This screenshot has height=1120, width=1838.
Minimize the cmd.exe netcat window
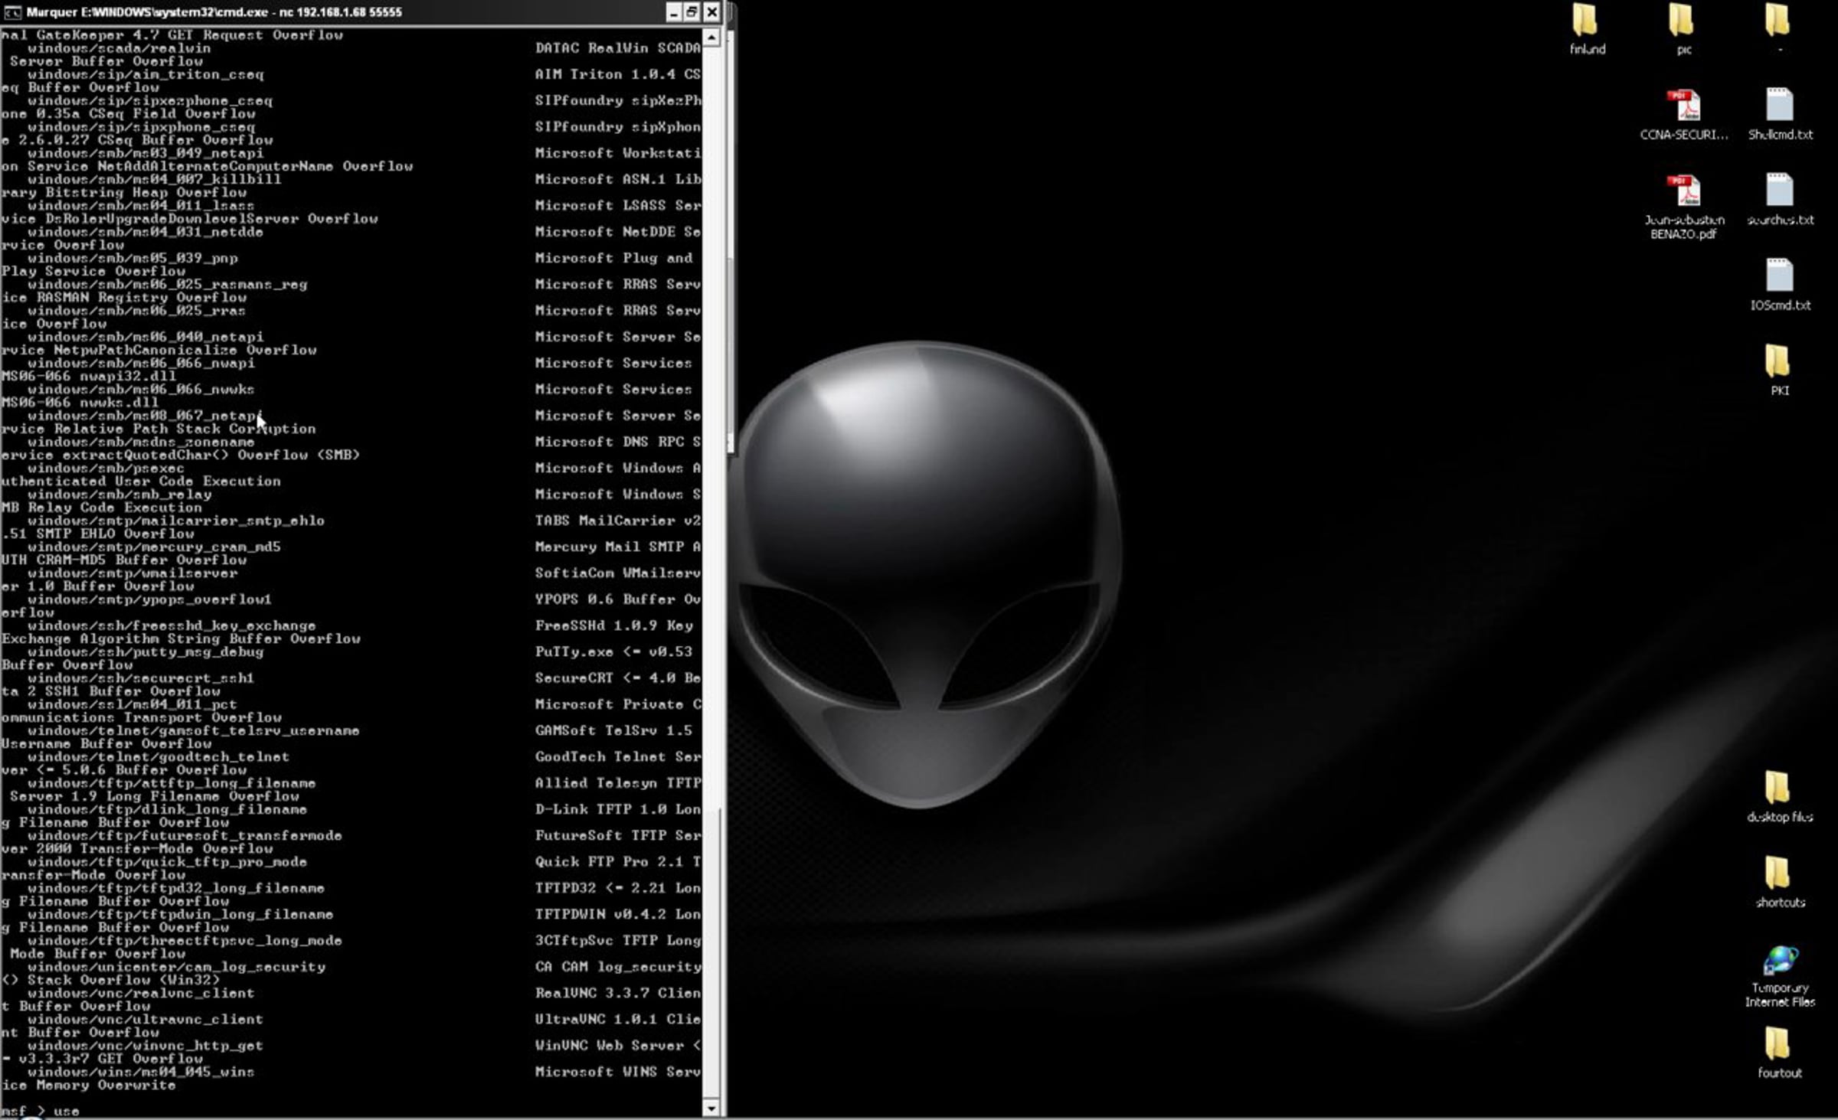tap(673, 12)
